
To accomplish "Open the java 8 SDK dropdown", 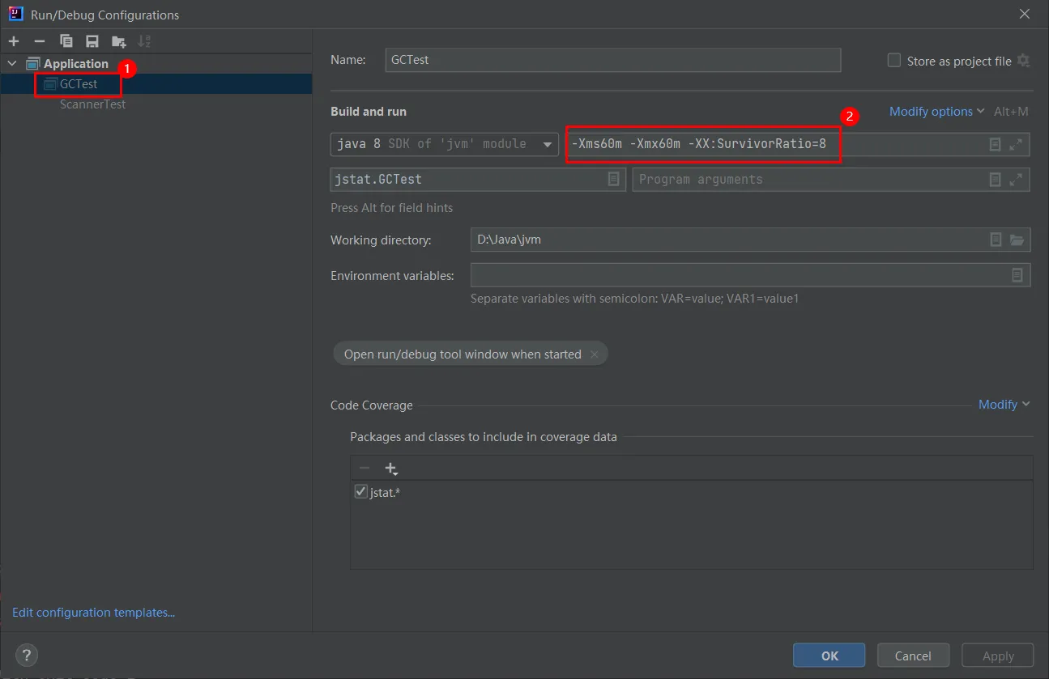I will 445,144.
